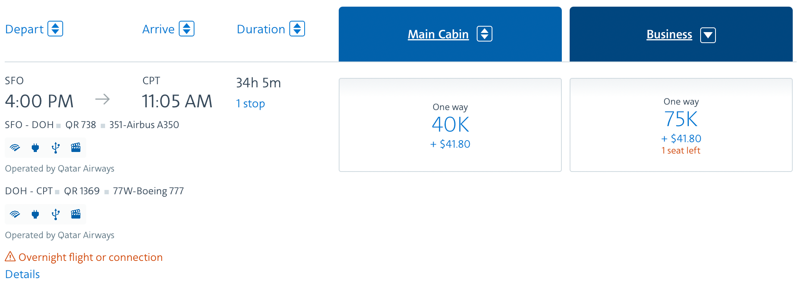Switch to the Business fare column

[x=669, y=34]
